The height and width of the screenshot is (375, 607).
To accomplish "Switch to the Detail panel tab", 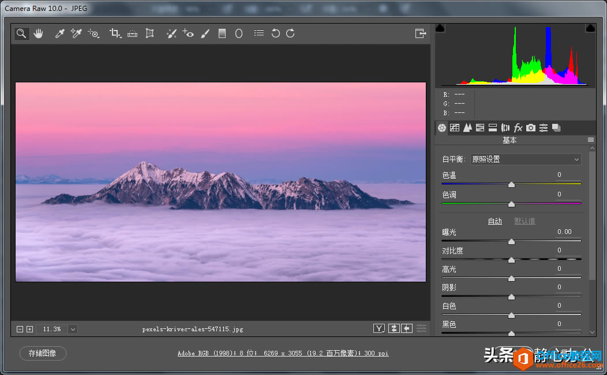I will tap(467, 127).
